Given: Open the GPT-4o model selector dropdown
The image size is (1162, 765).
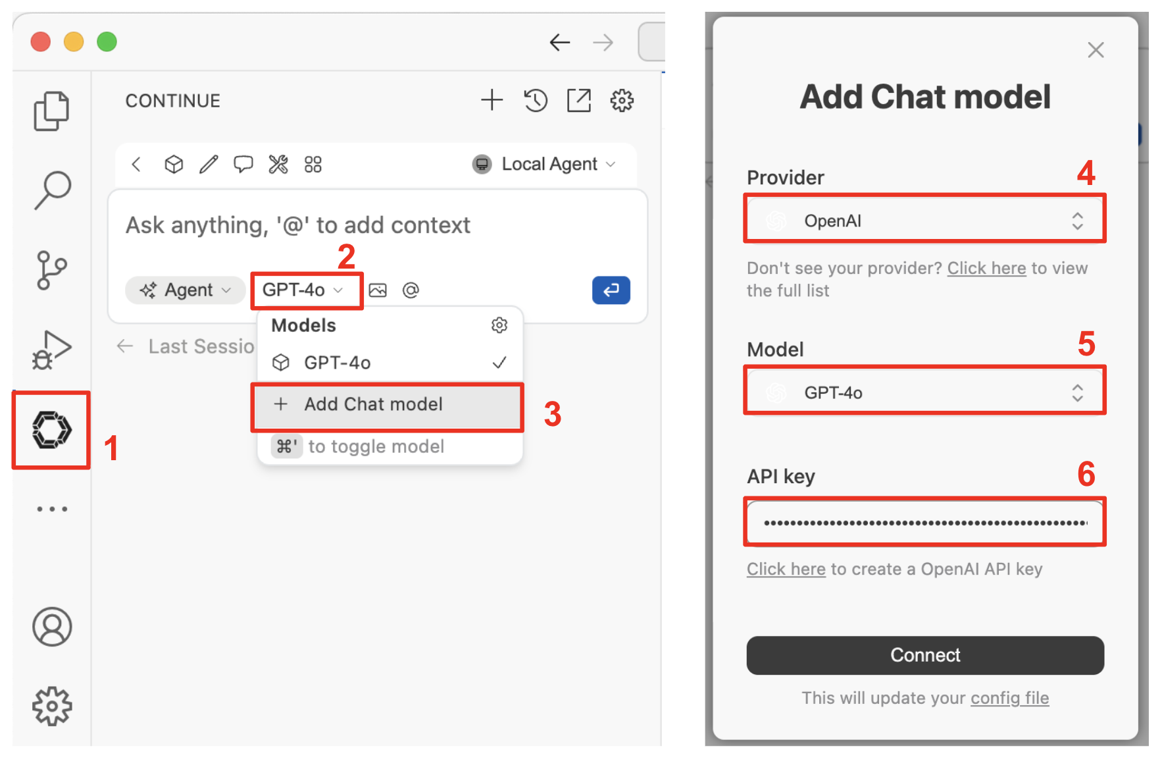Looking at the screenshot, I should (x=303, y=290).
